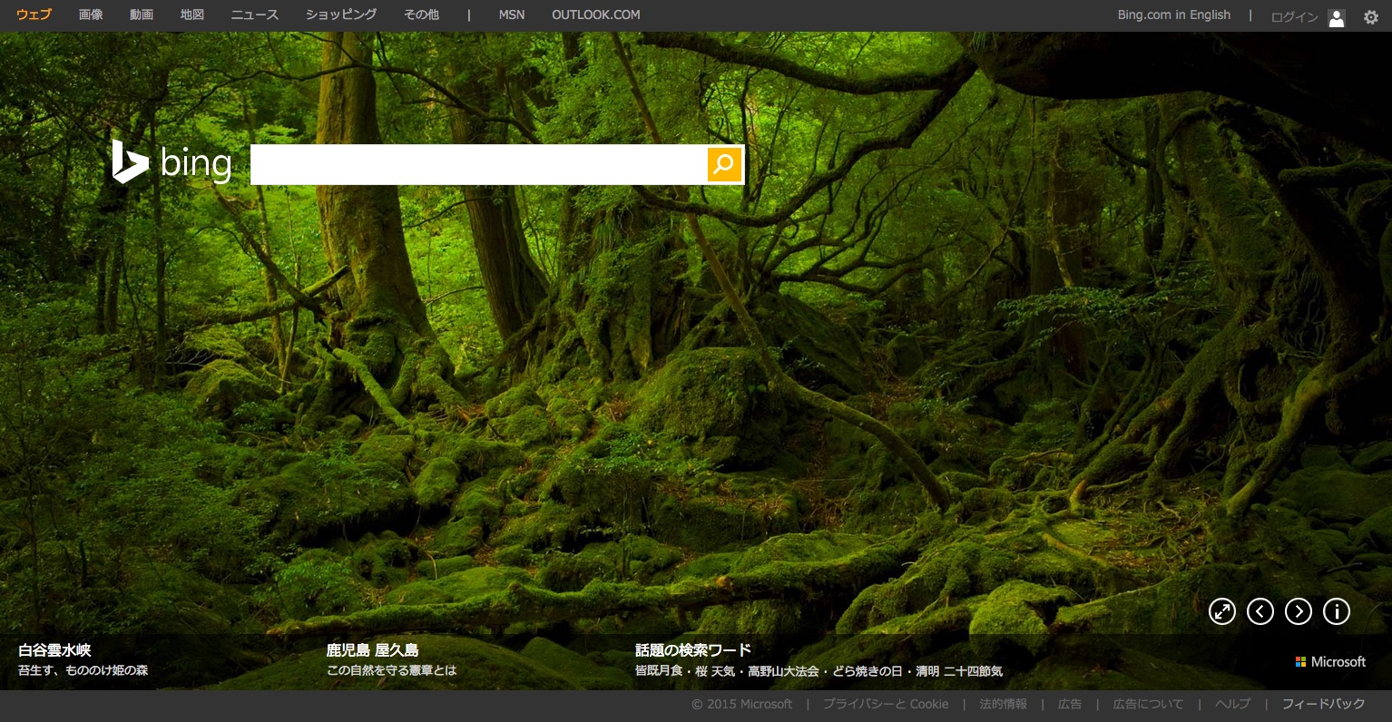
Task: Click the Microsoft logo in footer
Action: pos(1330,662)
